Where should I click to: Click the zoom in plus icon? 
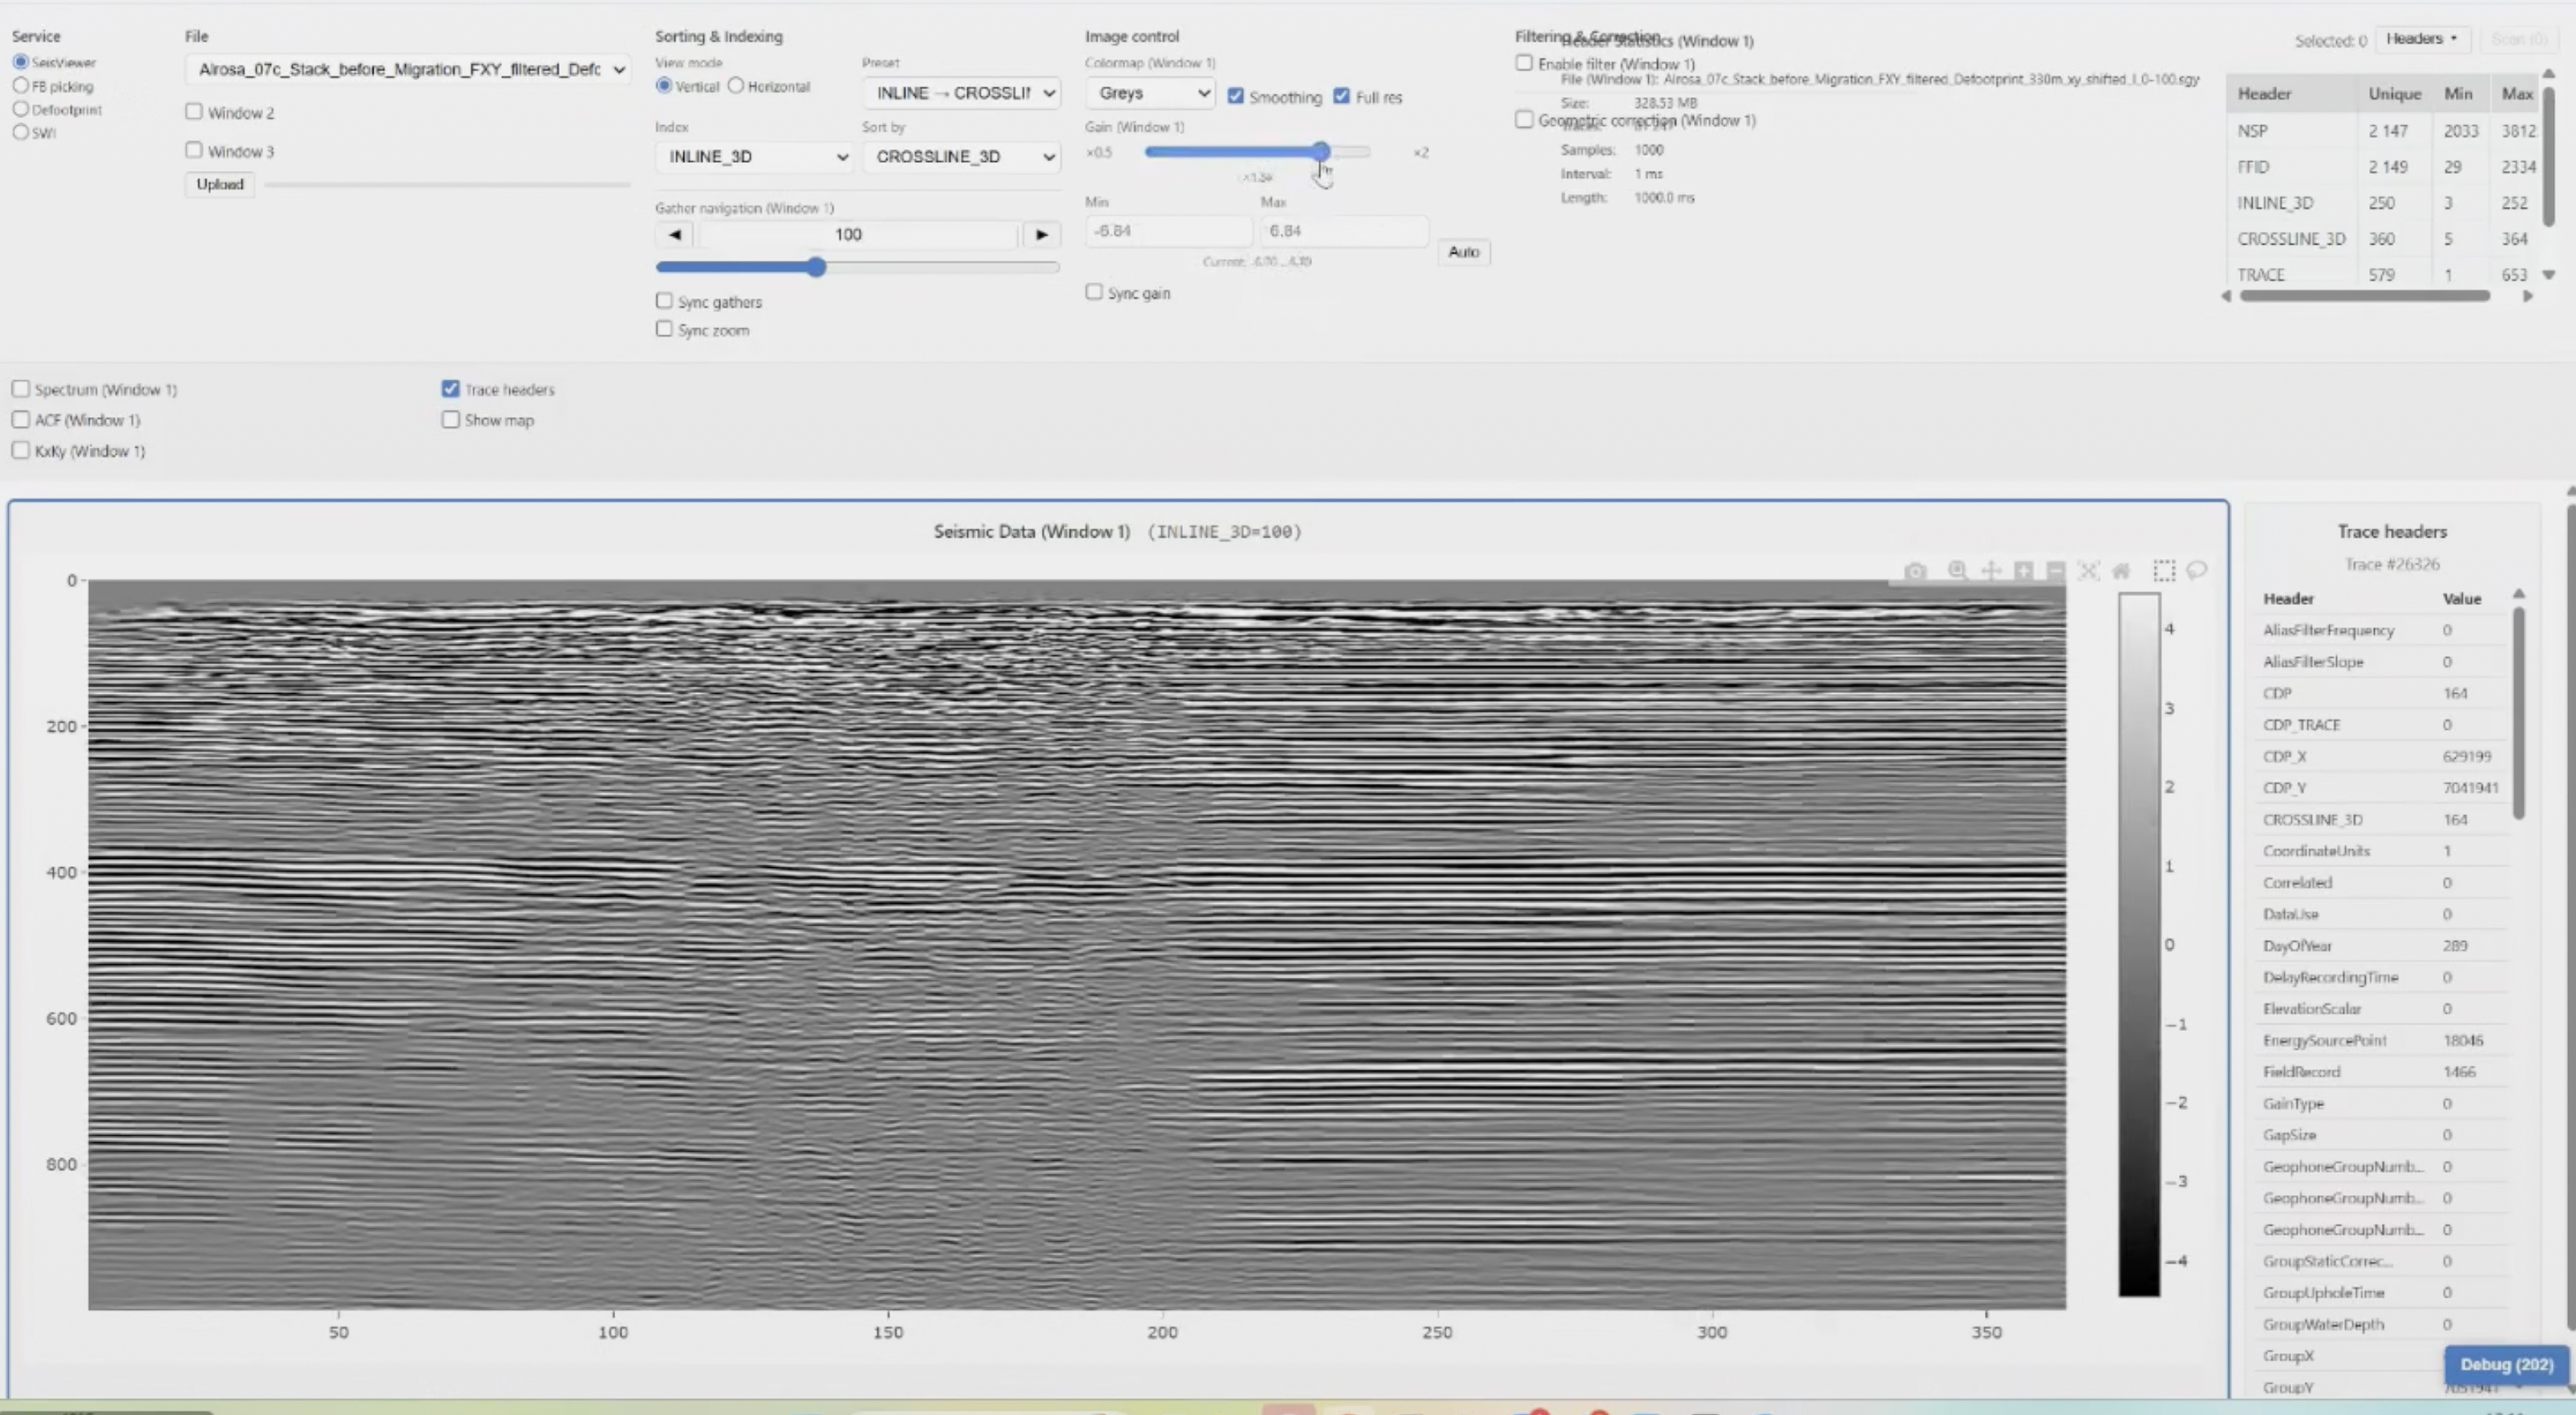(2023, 571)
